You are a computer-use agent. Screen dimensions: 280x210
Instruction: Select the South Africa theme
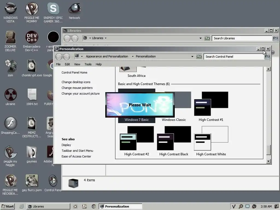click(x=136, y=72)
